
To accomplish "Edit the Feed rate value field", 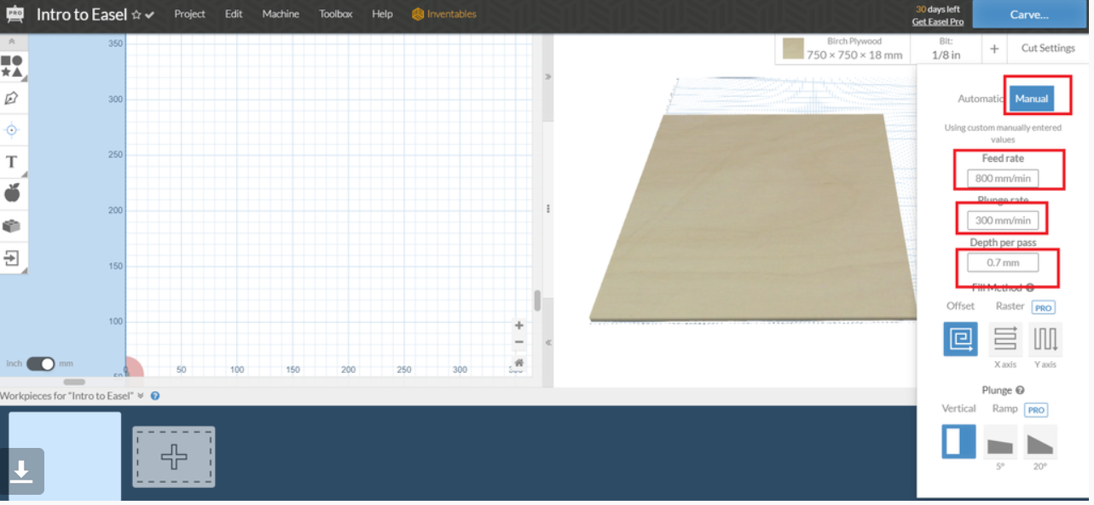I will pos(1002,178).
